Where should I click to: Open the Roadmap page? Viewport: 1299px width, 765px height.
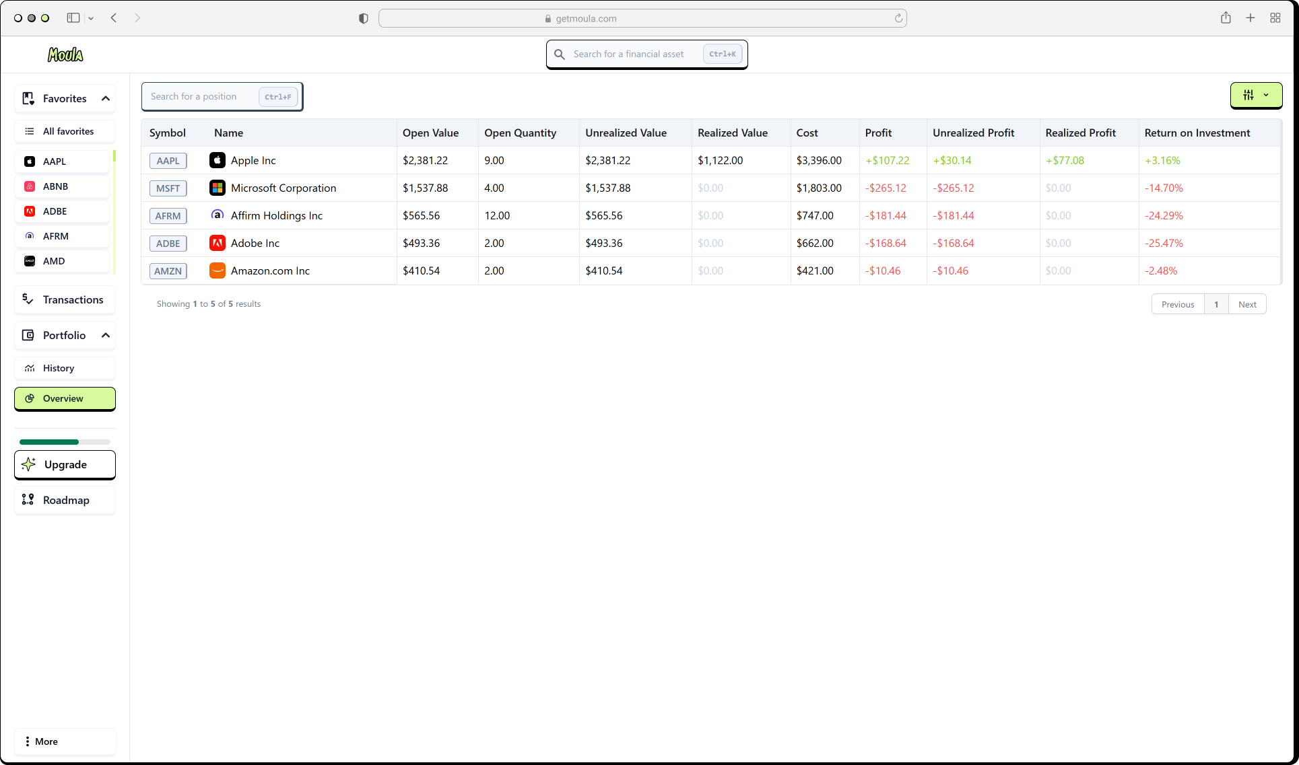click(65, 500)
